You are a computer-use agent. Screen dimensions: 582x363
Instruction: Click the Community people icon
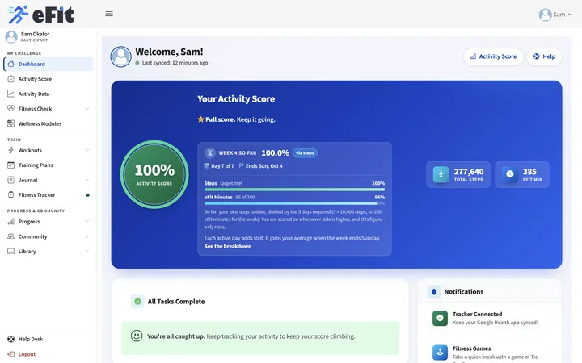point(11,236)
